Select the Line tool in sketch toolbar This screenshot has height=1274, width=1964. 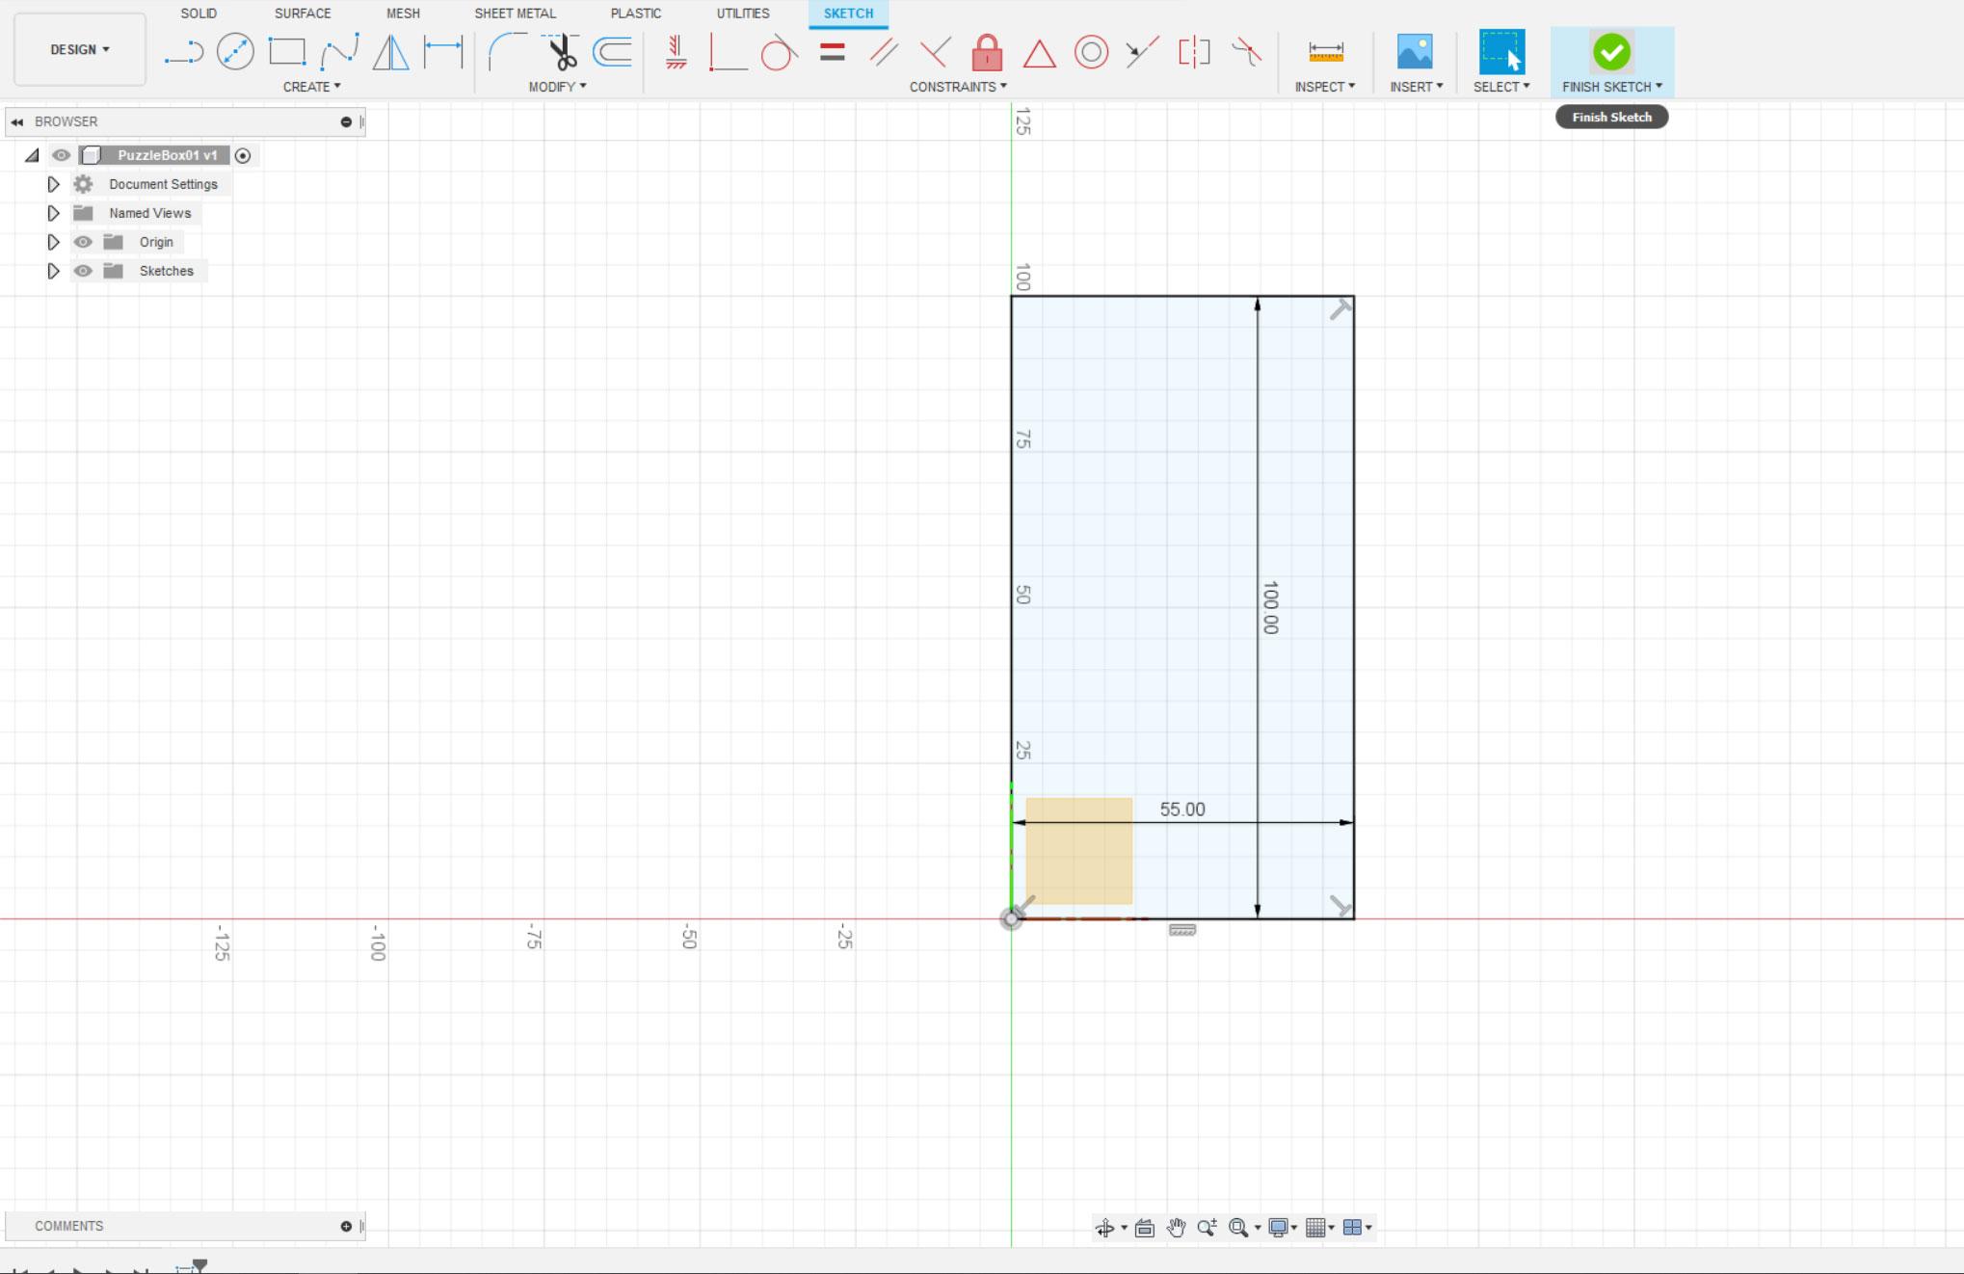point(182,51)
